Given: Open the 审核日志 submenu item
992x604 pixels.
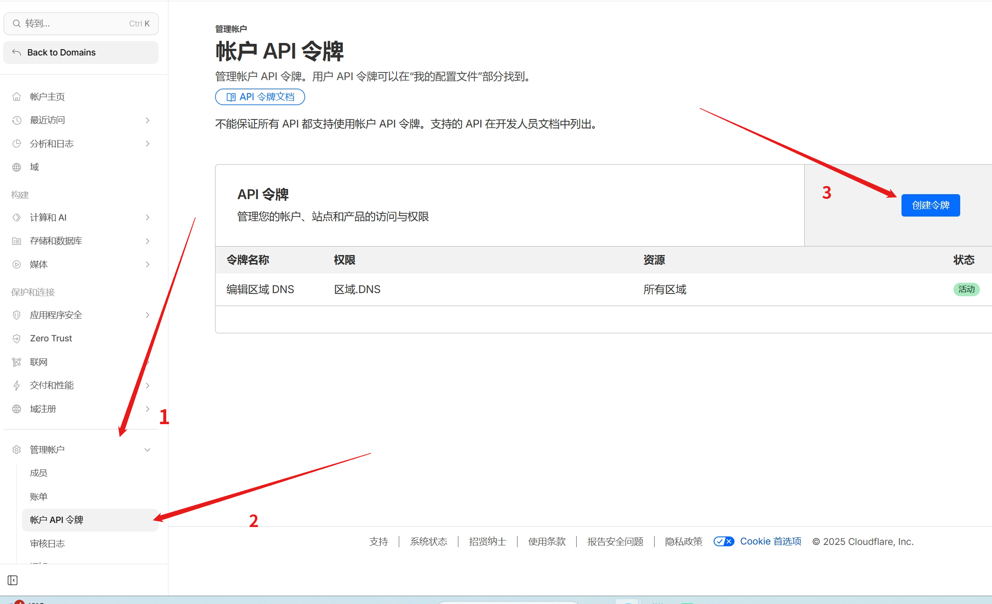Looking at the screenshot, I should 47,543.
